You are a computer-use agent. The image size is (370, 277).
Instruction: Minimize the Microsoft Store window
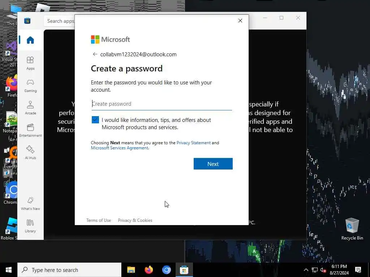click(x=265, y=18)
